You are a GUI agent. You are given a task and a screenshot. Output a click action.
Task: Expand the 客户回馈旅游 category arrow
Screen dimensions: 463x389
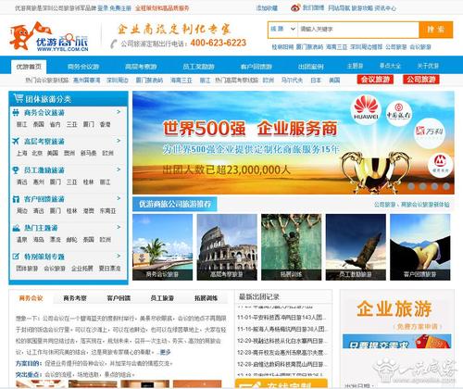click(119, 198)
